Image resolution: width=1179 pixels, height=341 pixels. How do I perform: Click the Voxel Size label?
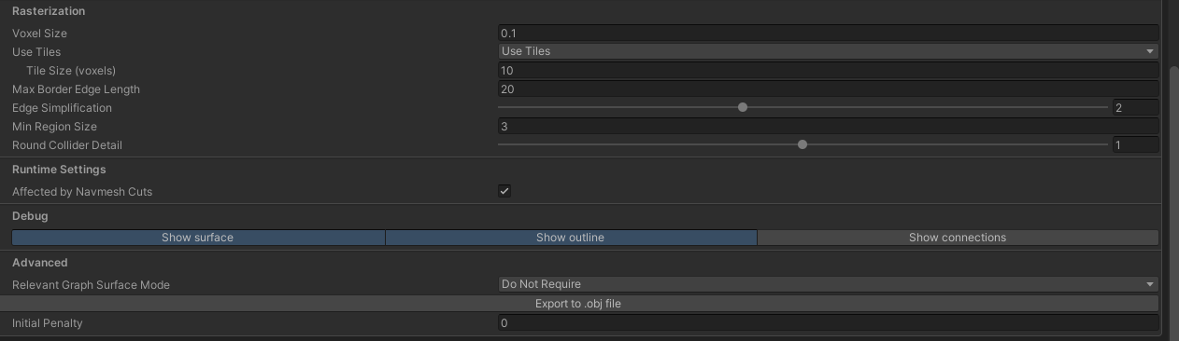tap(39, 34)
